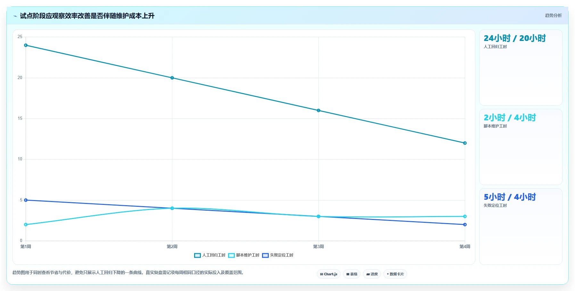Click the 进度 chip

[372, 274]
